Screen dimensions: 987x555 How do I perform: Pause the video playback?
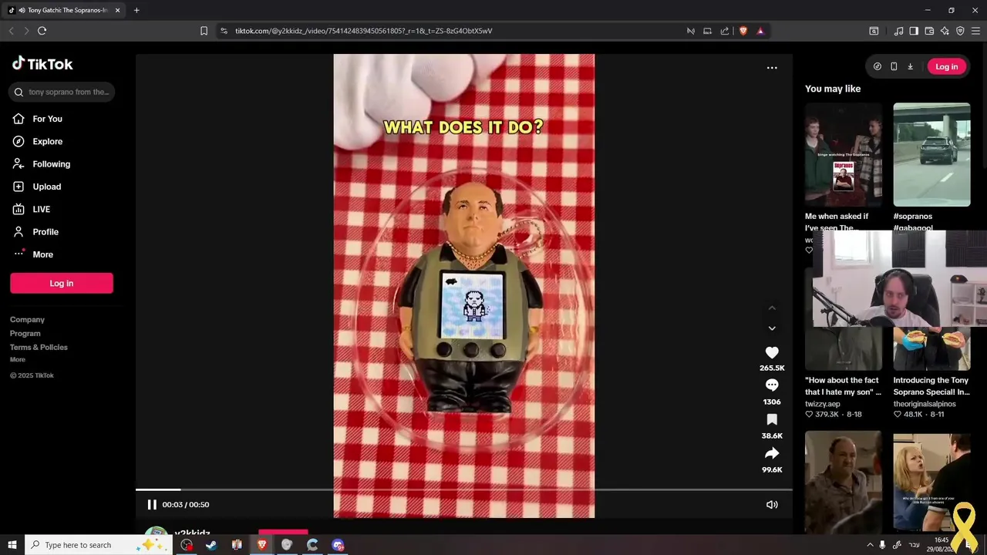click(152, 504)
